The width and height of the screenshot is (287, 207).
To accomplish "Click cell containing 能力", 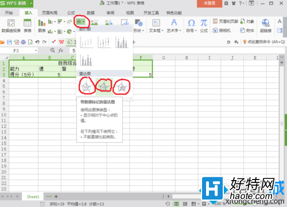I will (24, 69).
